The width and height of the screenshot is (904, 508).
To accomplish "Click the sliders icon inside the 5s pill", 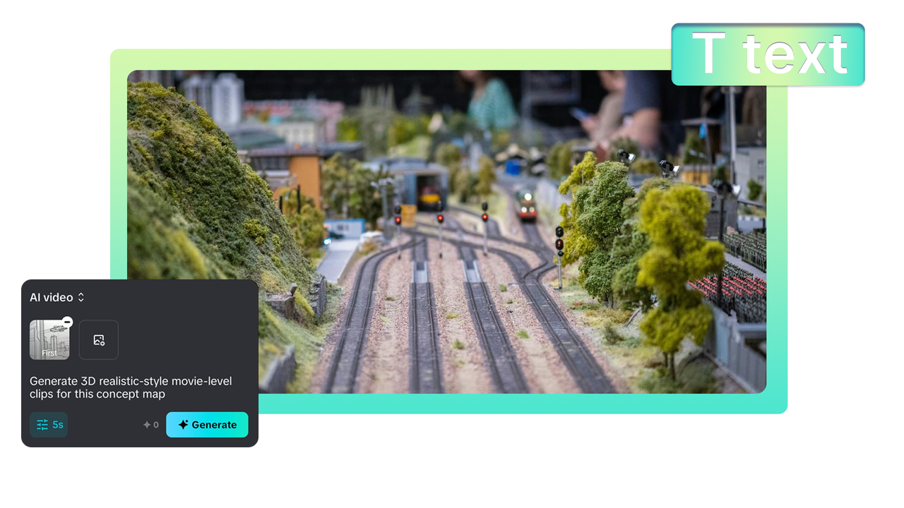I will click(41, 425).
